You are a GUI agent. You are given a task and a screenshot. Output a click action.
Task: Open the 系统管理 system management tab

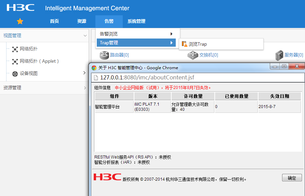click(136, 21)
